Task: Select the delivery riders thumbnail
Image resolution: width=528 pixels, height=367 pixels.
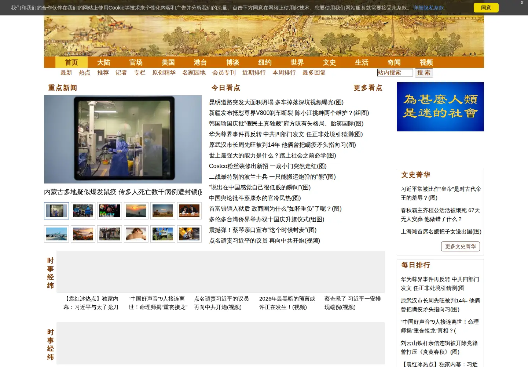Action: pos(83,211)
